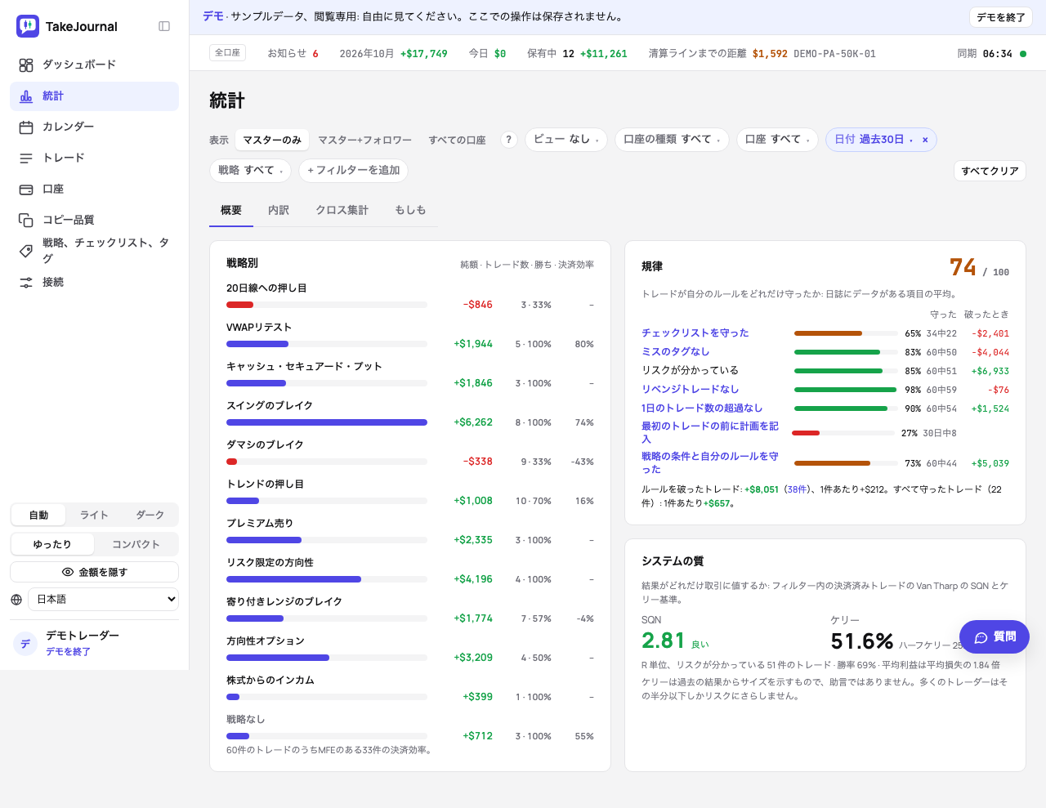Toggle 金額を隠す to hide amounts
Viewport: 1046px width, 808px height.
coord(95,572)
